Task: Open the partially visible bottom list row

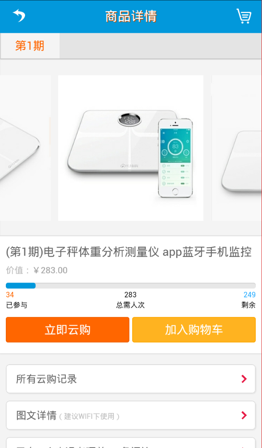Action: 131,443
